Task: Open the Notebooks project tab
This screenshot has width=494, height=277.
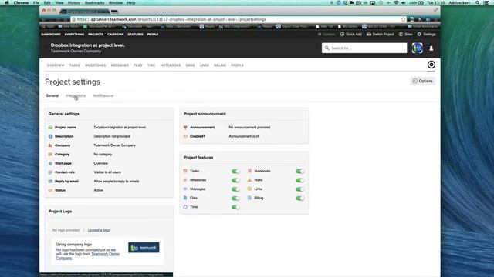Action: pyautogui.click(x=171, y=65)
